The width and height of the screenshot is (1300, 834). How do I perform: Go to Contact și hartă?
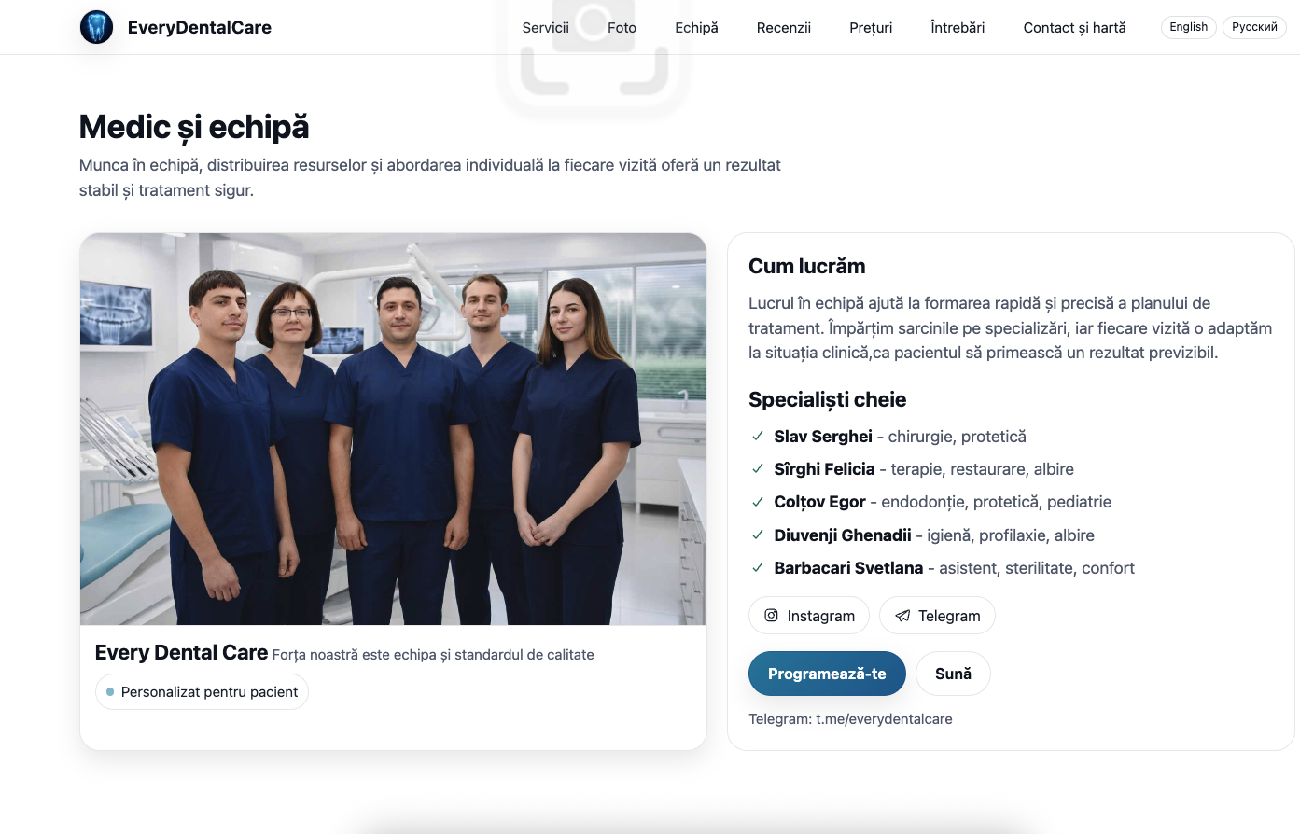click(x=1074, y=28)
